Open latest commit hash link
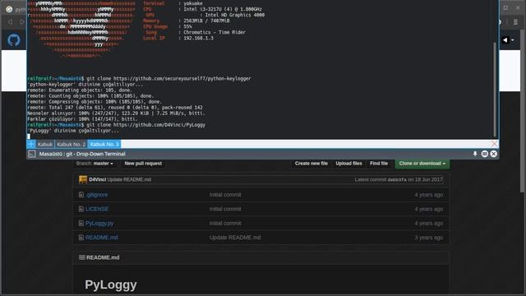The image size is (526, 296). tap(397, 180)
